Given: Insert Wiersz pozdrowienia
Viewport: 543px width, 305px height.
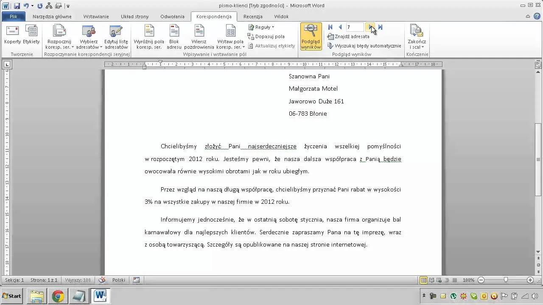Looking at the screenshot, I should (199, 37).
